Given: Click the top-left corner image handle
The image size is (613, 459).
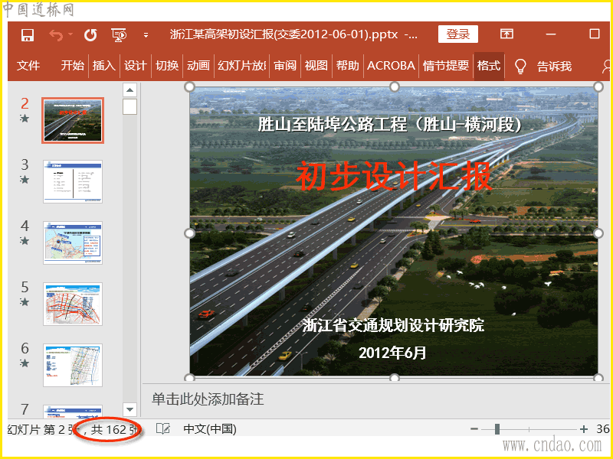Looking at the screenshot, I should [189, 86].
